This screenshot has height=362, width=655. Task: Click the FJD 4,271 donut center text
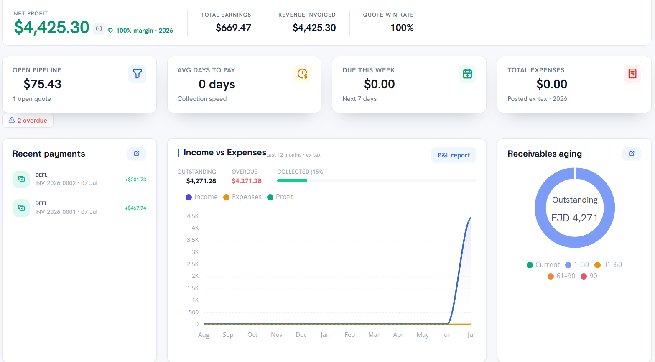[x=575, y=218]
